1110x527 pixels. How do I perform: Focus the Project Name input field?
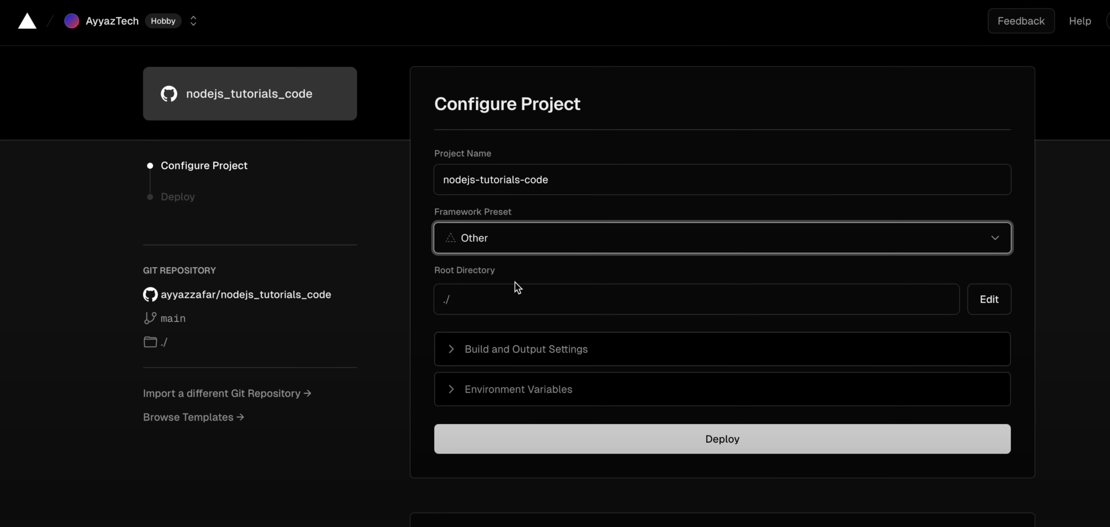coord(722,180)
